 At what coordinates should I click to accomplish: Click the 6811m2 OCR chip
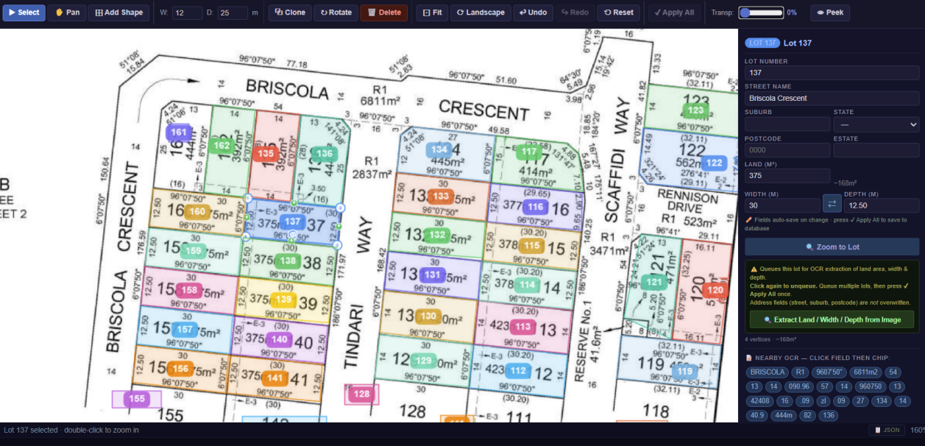pos(865,372)
